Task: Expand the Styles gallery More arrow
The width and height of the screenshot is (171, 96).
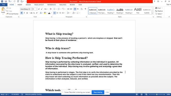Action: pos(152,14)
